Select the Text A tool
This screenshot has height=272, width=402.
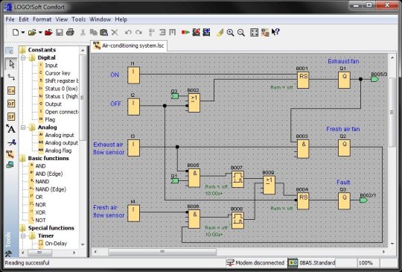(x=10, y=129)
